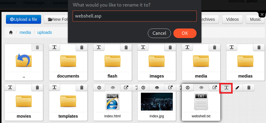Click the eye preview icon on webshell.txt
The width and height of the screenshot is (266, 123).
coord(201,88)
